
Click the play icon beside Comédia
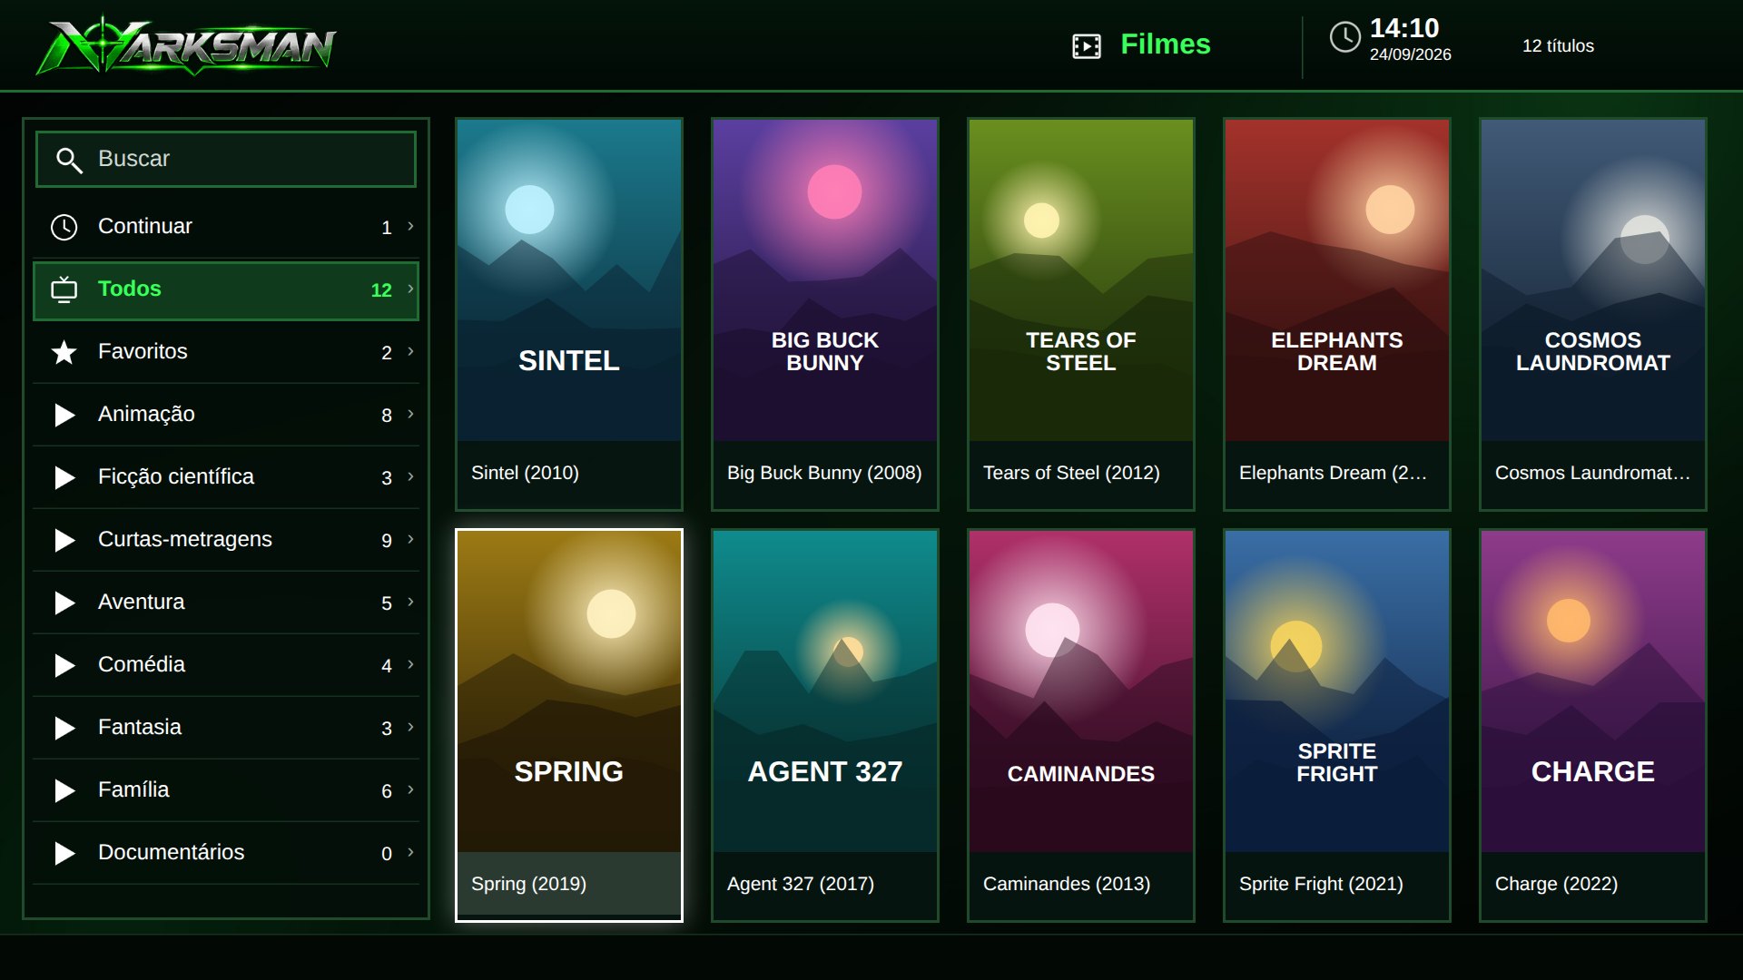click(x=64, y=665)
